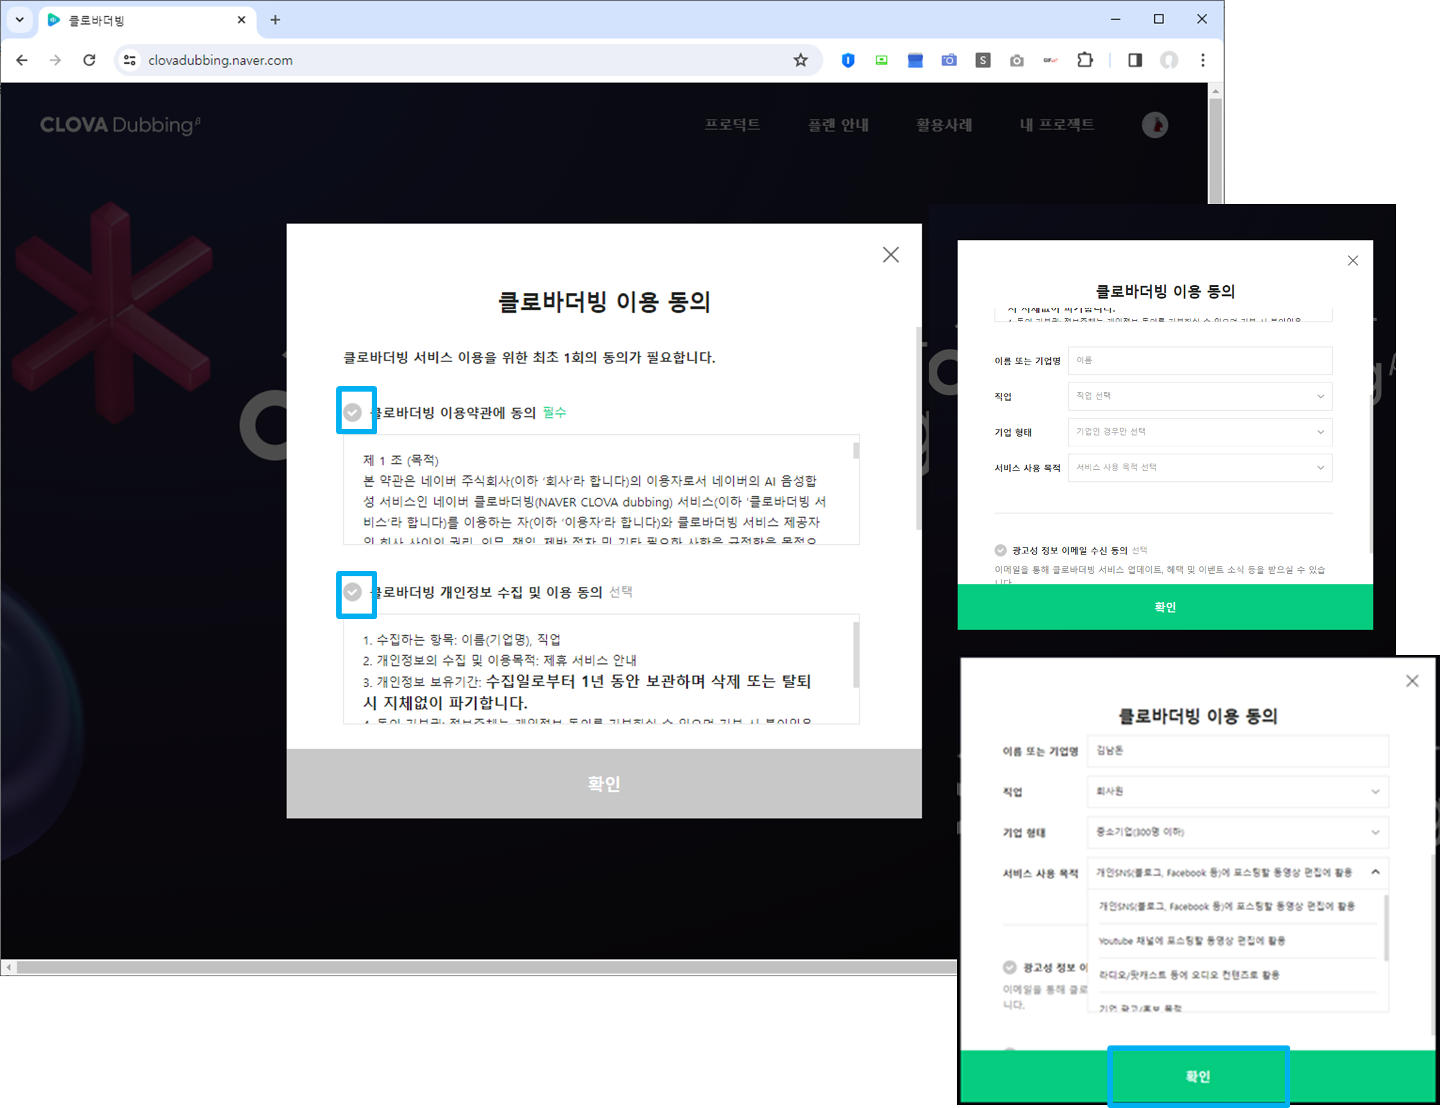Open the 직업 선택 dropdown
The image size is (1440, 1108).
click(1199, 396)
